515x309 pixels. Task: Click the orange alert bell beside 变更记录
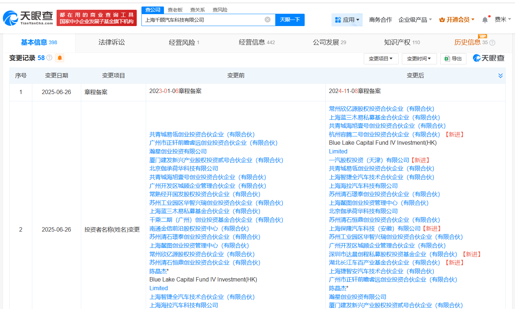pos(60,58)
